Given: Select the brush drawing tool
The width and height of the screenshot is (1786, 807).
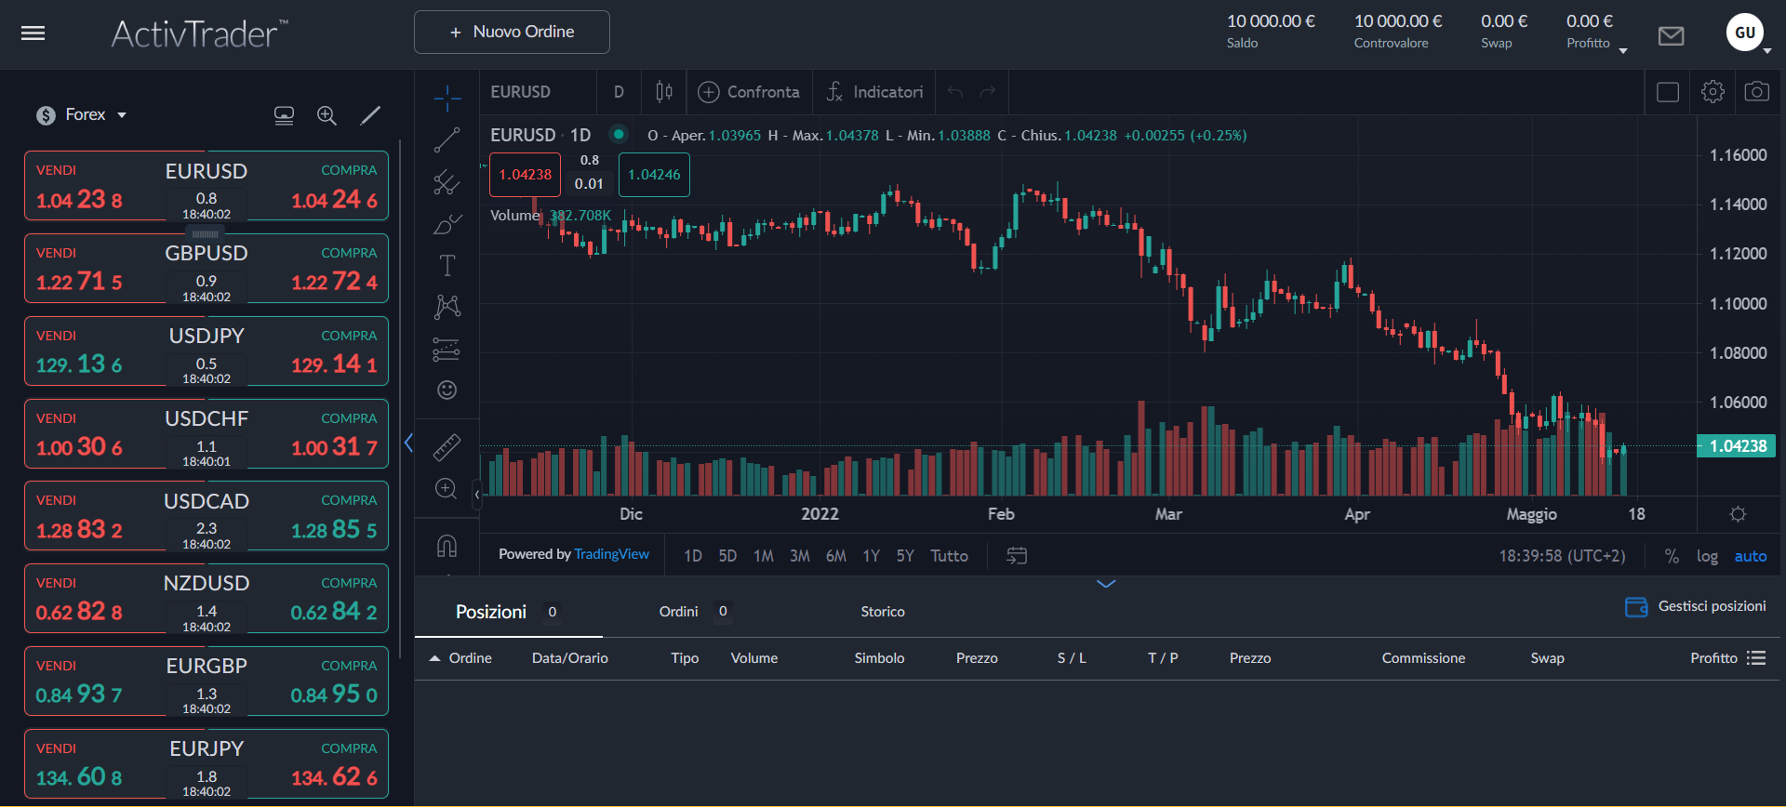Looking at the screenshot, I should [x=447, y=224].
